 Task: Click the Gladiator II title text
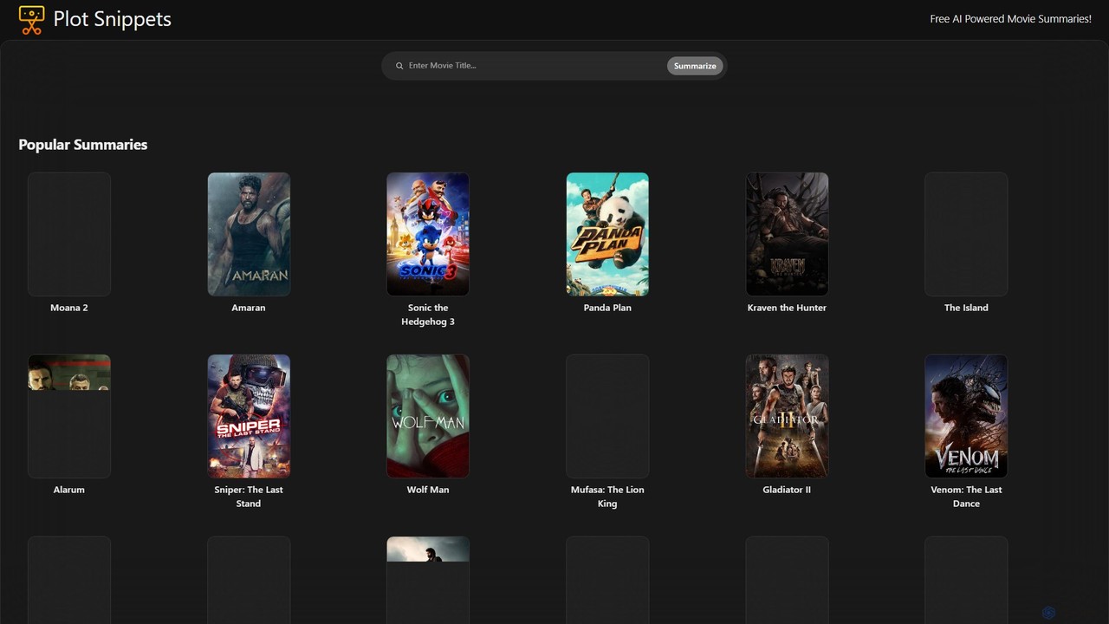click(x=787, y=490)
